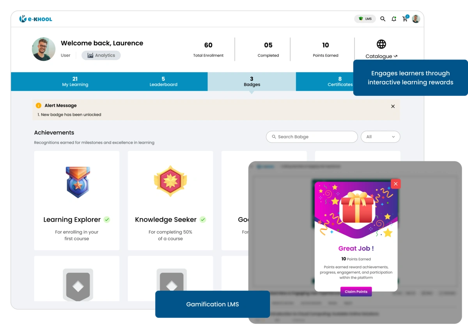Open the All filter dropdown
Viewport: 468px width, 330px height.
tap(380, 137)
